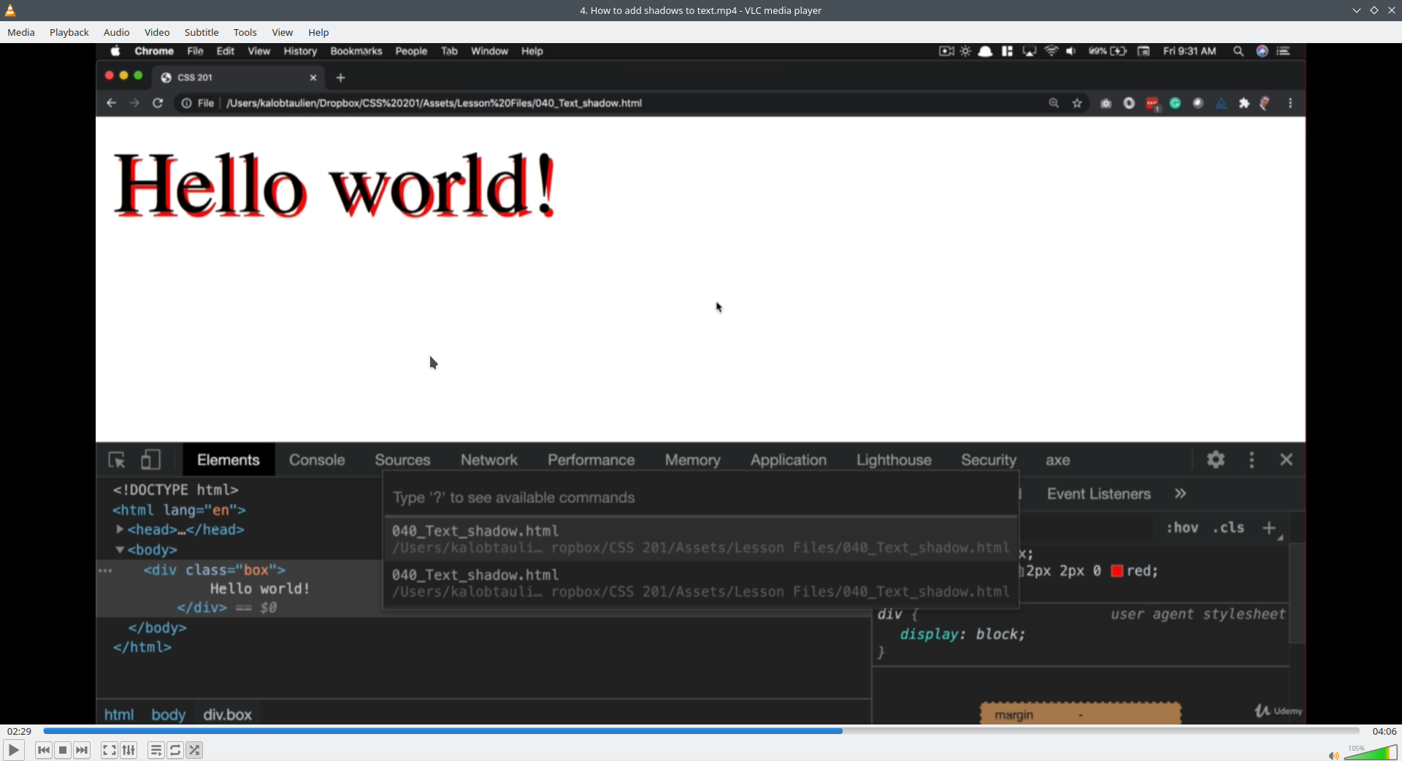
Task: Open Chrome's History menu in the video
Action: pos(300,51)
